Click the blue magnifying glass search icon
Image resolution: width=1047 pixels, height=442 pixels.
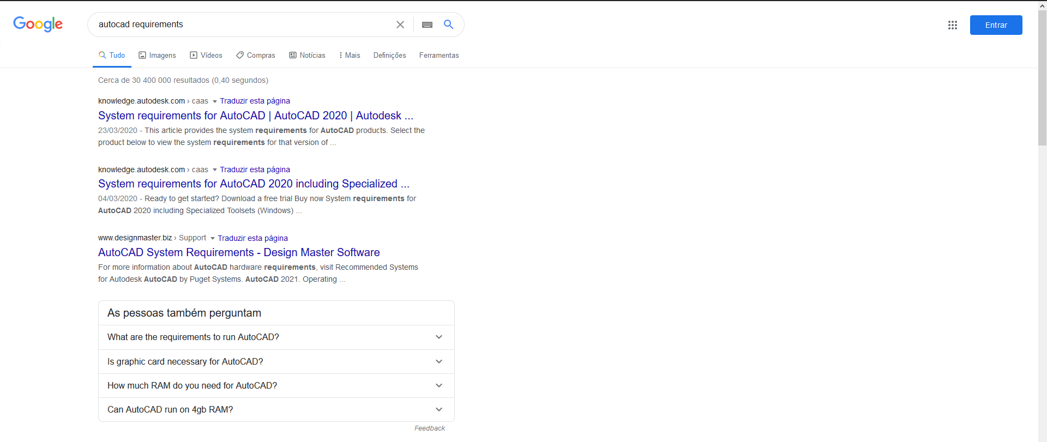pyautogui.click(x=449, y=25)
